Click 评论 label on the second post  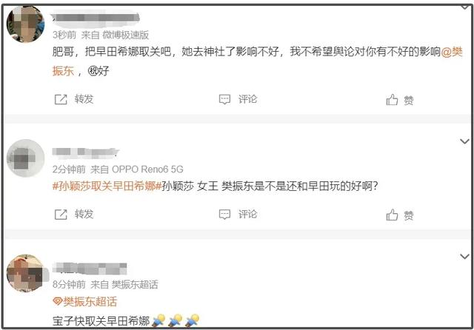coord(247,215)
